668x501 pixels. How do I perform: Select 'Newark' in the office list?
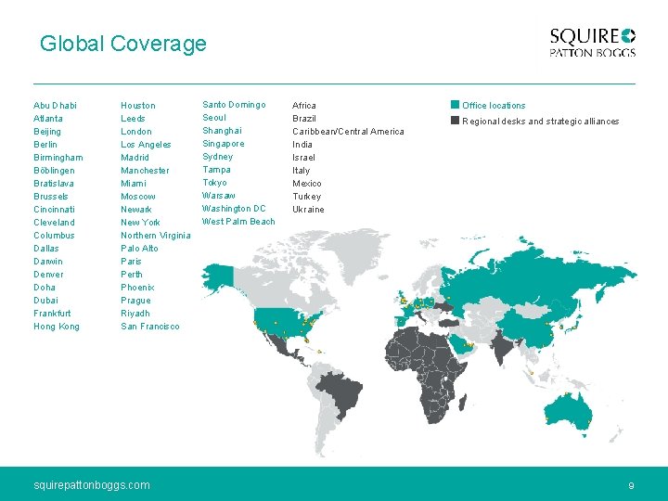pyautogui.click(x=136, y=209)
